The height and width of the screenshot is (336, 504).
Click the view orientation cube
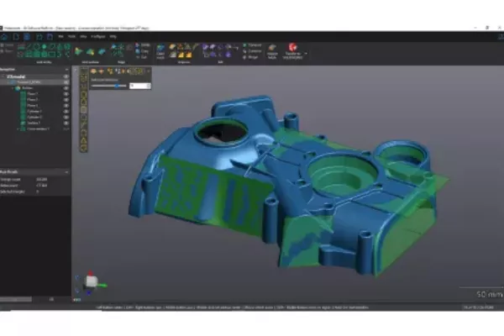pos(91,281)
